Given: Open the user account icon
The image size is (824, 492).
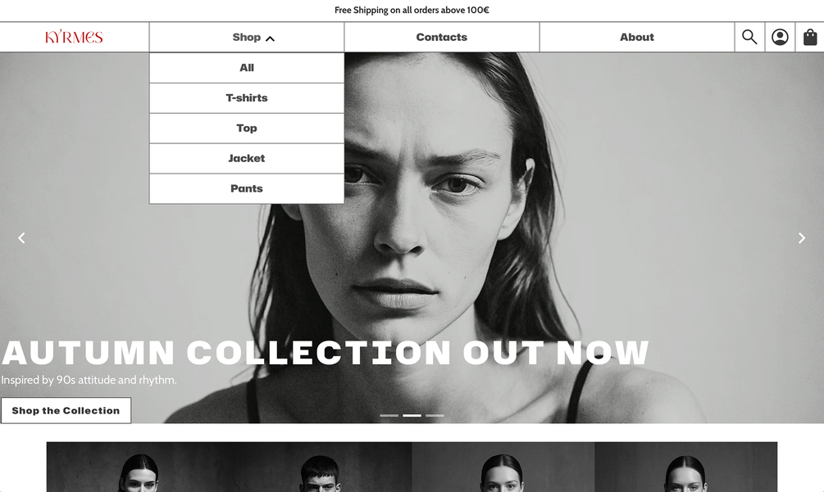Looking at the screenshot, I should [780, 37].
